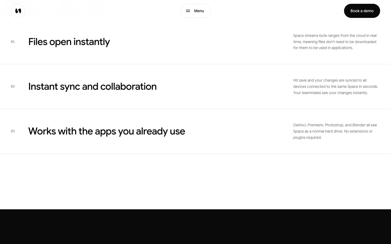Select the Files open instantly heading
The width and height of the screenshot is (391, 244).
click(x=69, y=42)
